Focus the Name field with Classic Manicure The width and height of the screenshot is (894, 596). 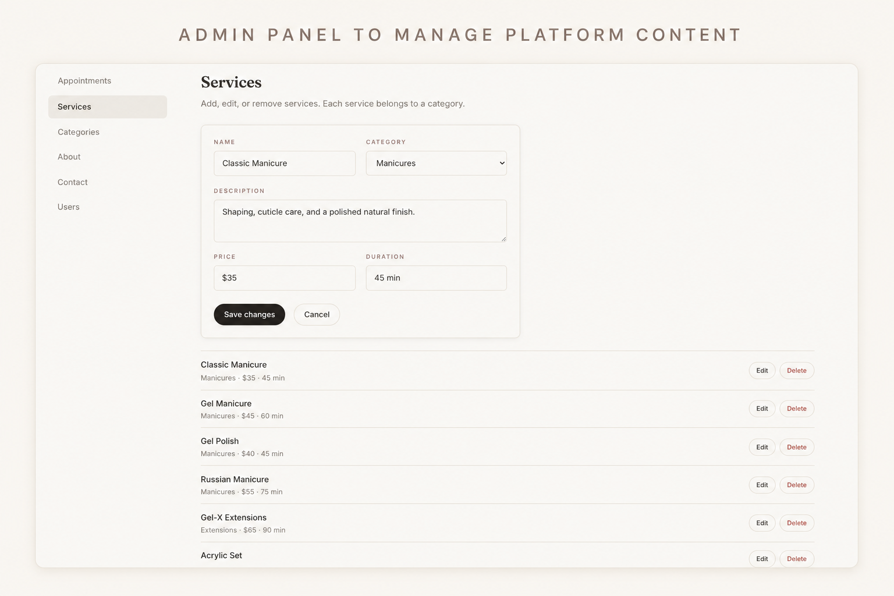tap(285, 164)
